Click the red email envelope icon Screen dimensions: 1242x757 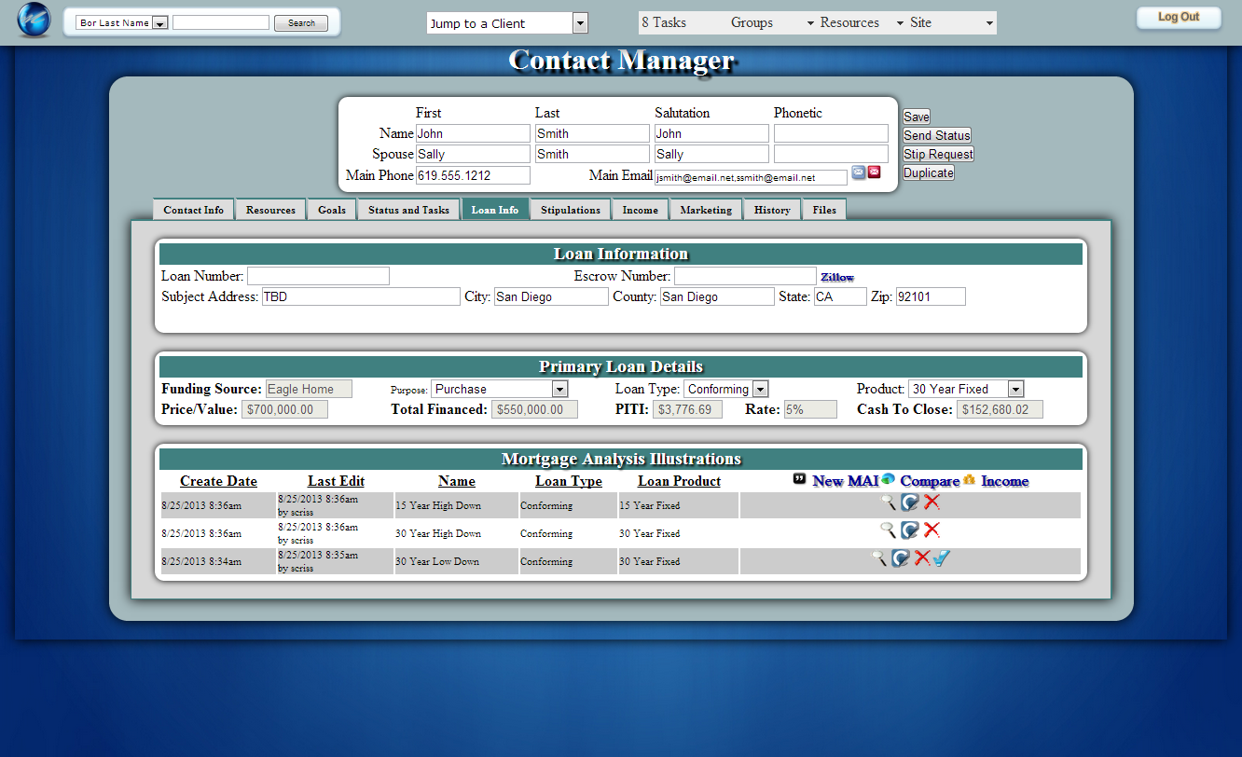875,172
